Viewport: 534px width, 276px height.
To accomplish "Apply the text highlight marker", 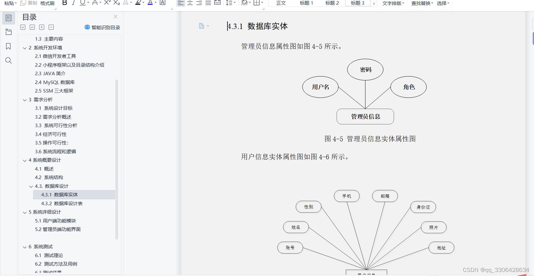I will (x=138, y=3).
